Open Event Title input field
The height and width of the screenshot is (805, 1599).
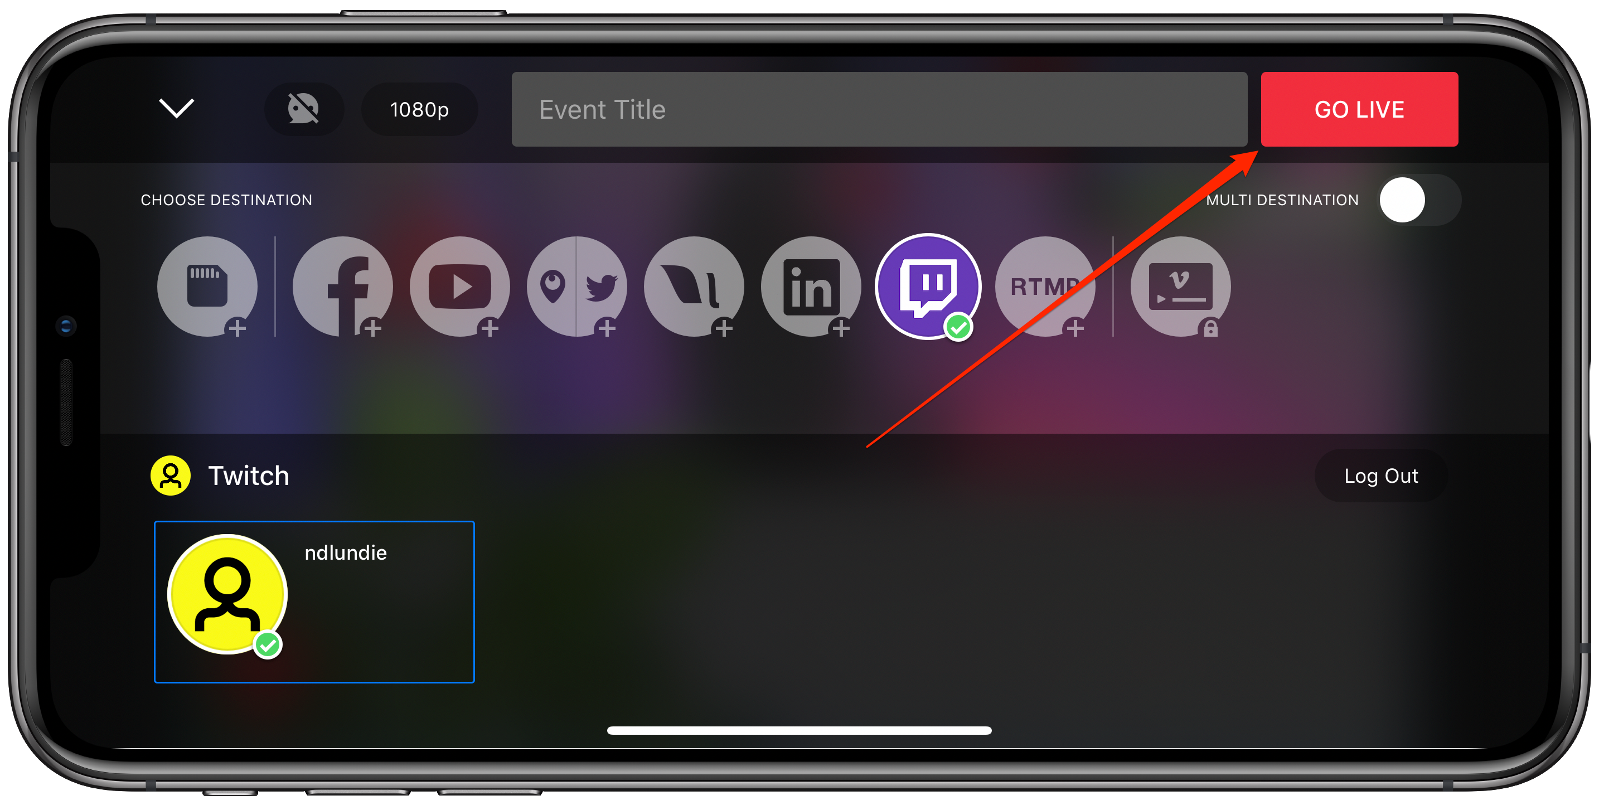point(879,109)
